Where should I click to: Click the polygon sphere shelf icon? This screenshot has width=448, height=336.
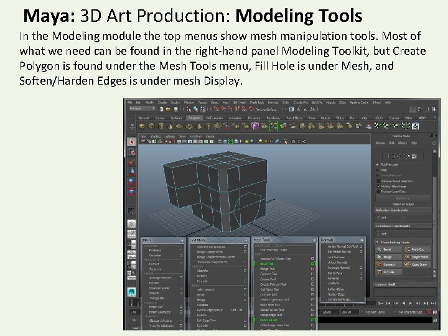coord(142,126)
